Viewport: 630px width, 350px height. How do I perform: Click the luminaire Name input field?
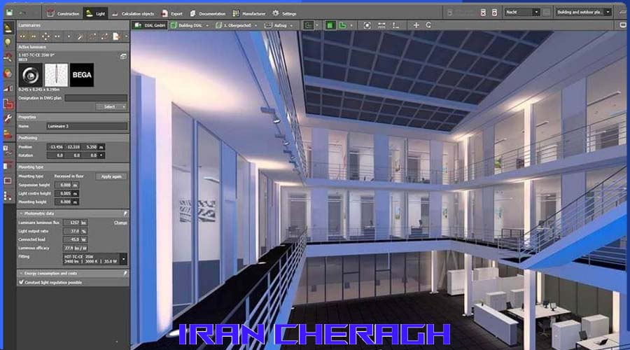click(x=87, y=127)
